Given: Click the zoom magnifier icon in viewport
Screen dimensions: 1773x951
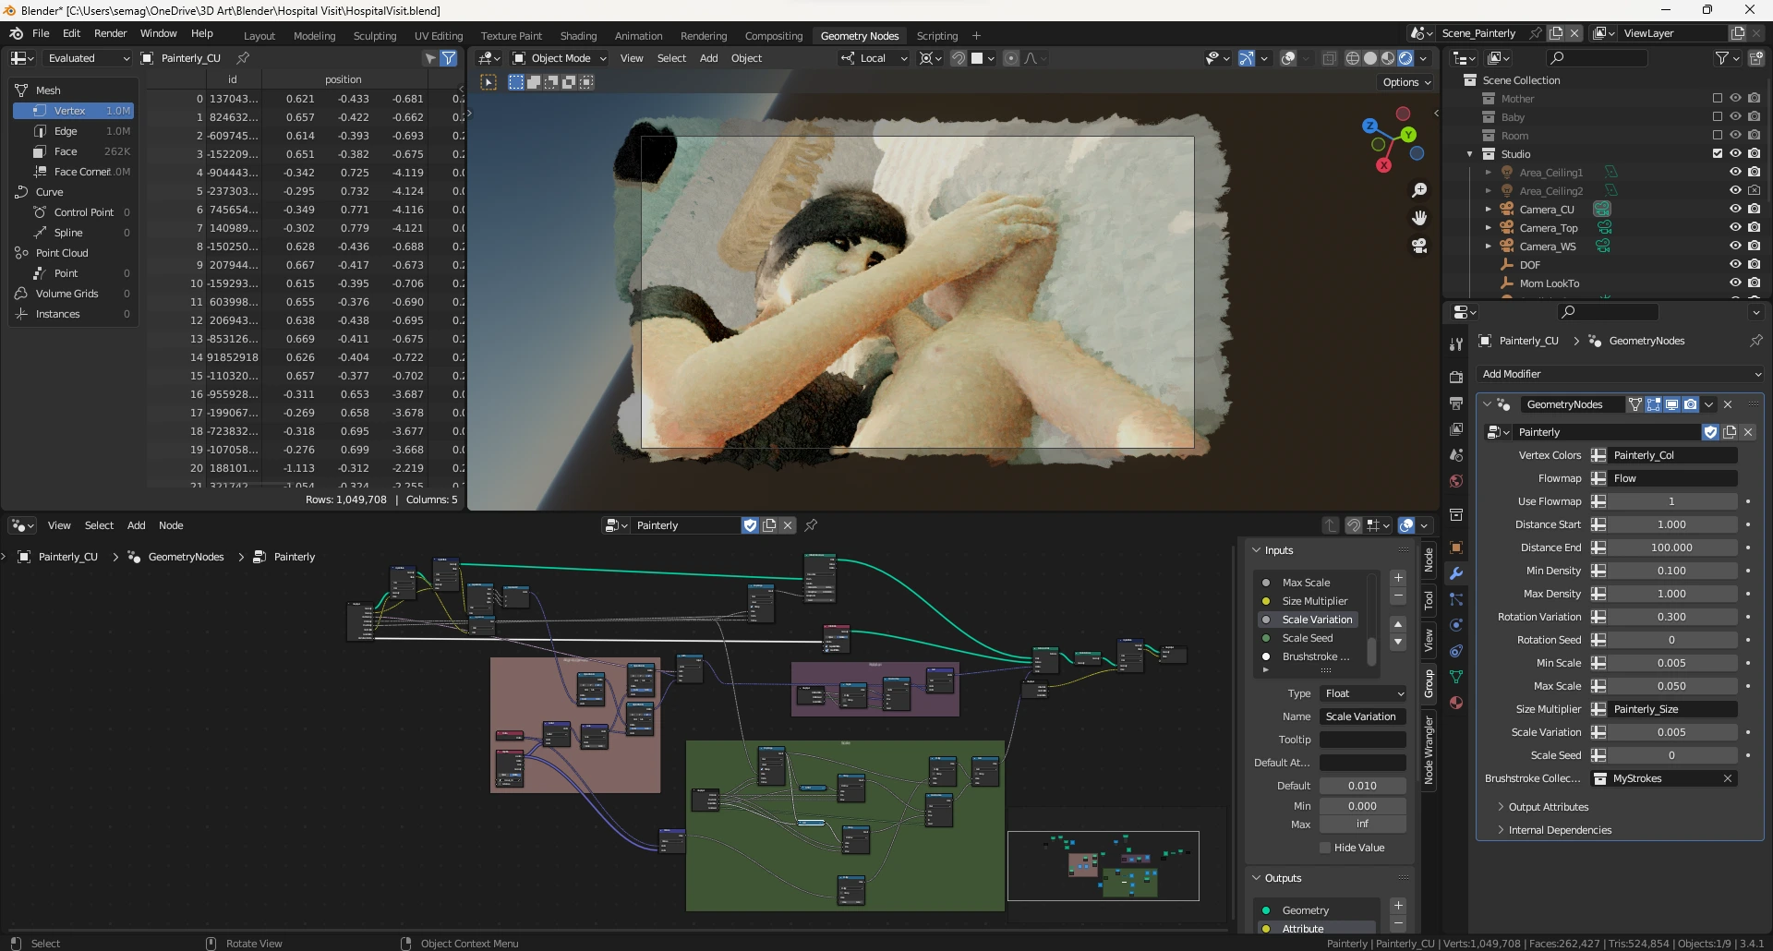Looking at the screenshot, I should point(1419,190).
